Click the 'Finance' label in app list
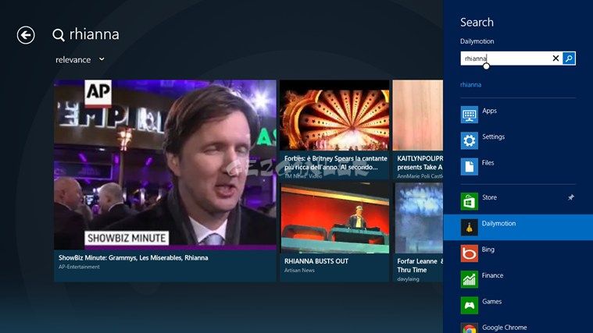This screenshot has width=593, height=333. point(492,275)
